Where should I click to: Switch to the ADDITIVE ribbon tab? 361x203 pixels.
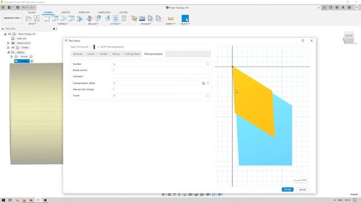click(65, 12)
